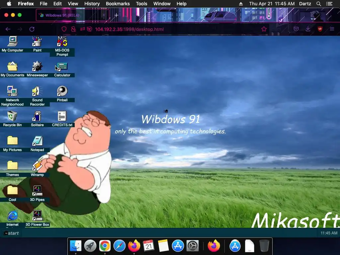Image resolution: width=340 pixels, height=255 pixels.
Task: Click the taskbar clock showing 11:45 AM
Action: [329, 233]
